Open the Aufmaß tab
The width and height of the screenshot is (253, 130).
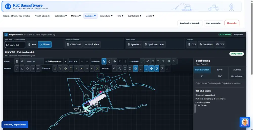(237, 70)
